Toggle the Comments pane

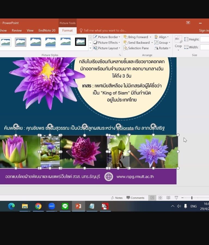135,198
